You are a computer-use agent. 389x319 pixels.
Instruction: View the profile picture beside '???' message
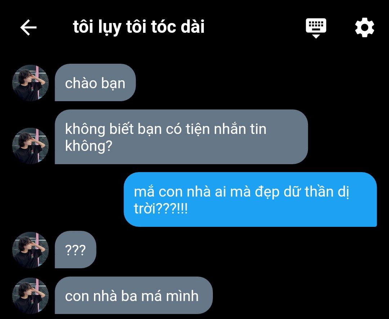click(30, 250)
